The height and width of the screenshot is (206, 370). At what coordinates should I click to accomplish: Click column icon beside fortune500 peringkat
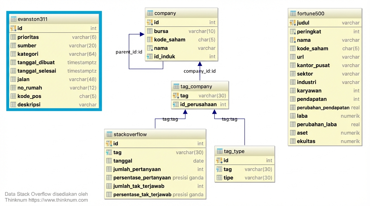[x=293, y=32]
